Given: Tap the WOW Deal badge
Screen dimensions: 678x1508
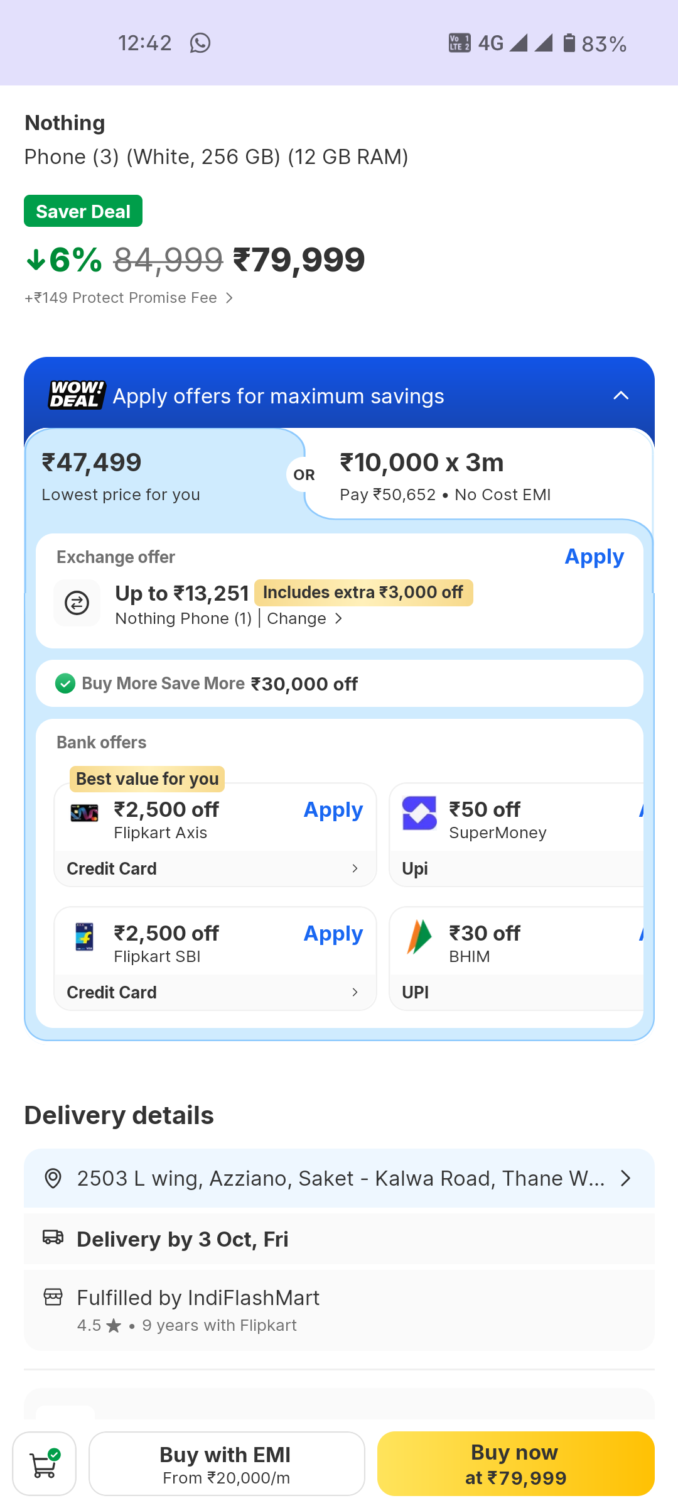Looking at the screenshot, I should pos(77,396).
